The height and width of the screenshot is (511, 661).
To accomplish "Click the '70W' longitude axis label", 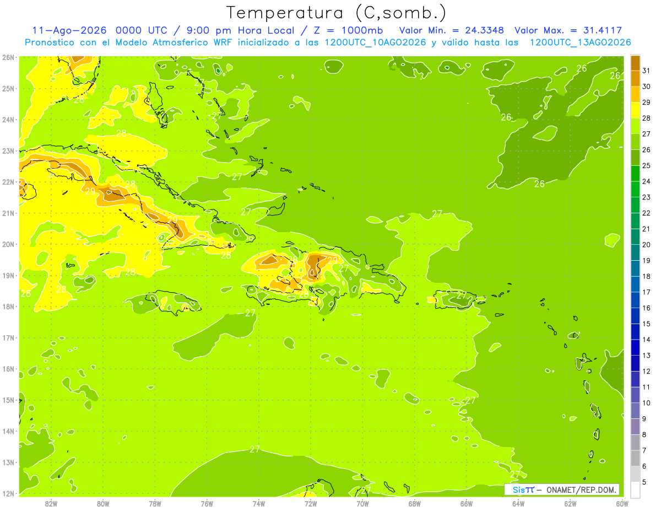I will [362, 503].
